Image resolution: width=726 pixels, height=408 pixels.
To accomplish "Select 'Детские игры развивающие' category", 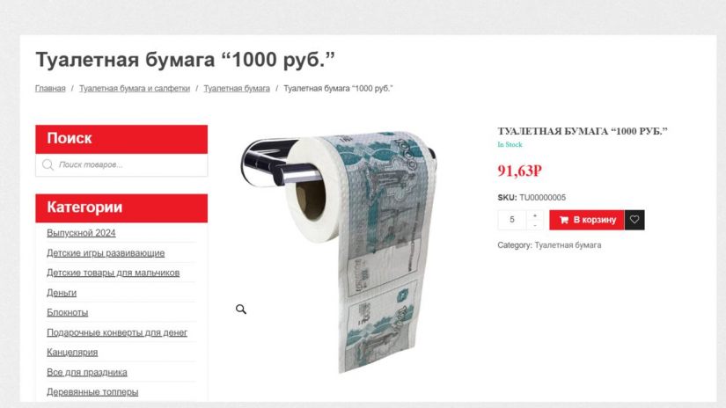I will (x=106, y=253).
